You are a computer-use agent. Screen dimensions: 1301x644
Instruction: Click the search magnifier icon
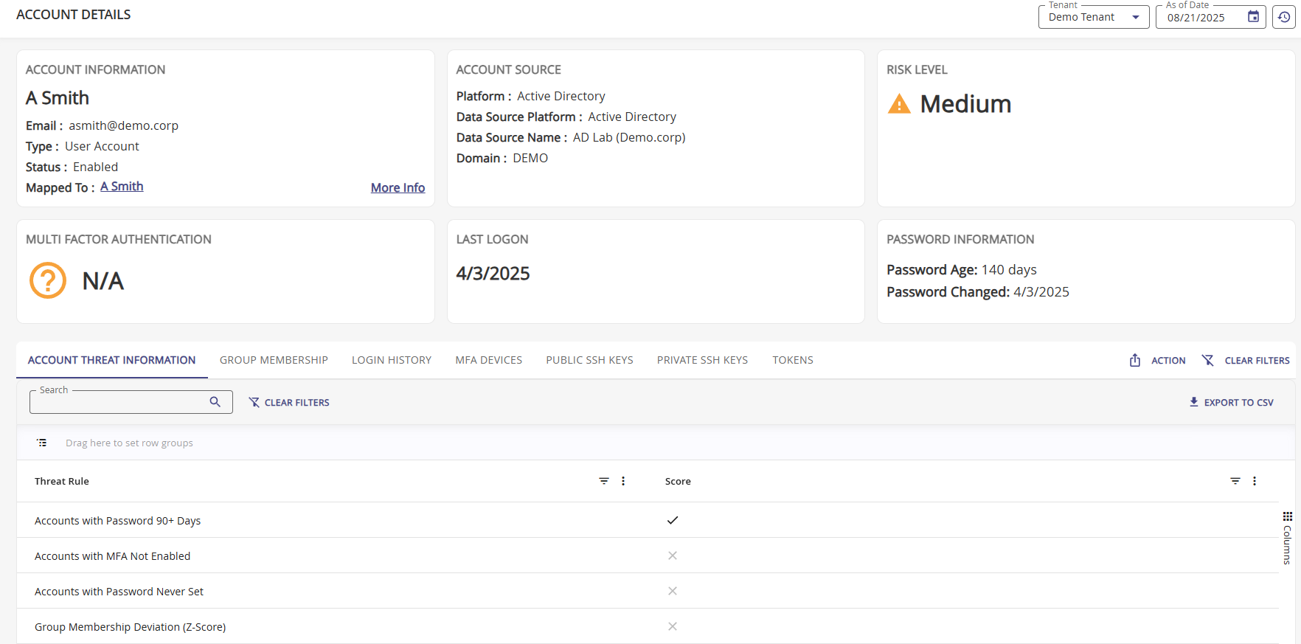coord(215,402)
